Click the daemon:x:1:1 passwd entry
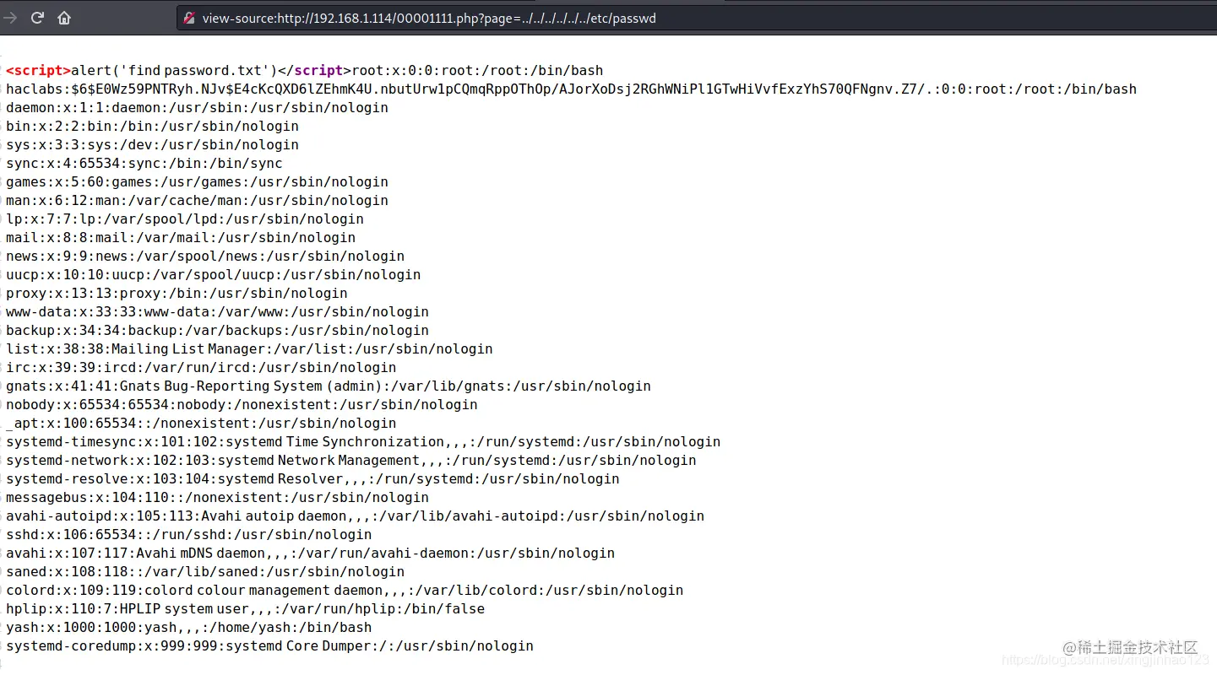Image resolution: width=1217 pixels, height=675 pixels. coord(197,107)
